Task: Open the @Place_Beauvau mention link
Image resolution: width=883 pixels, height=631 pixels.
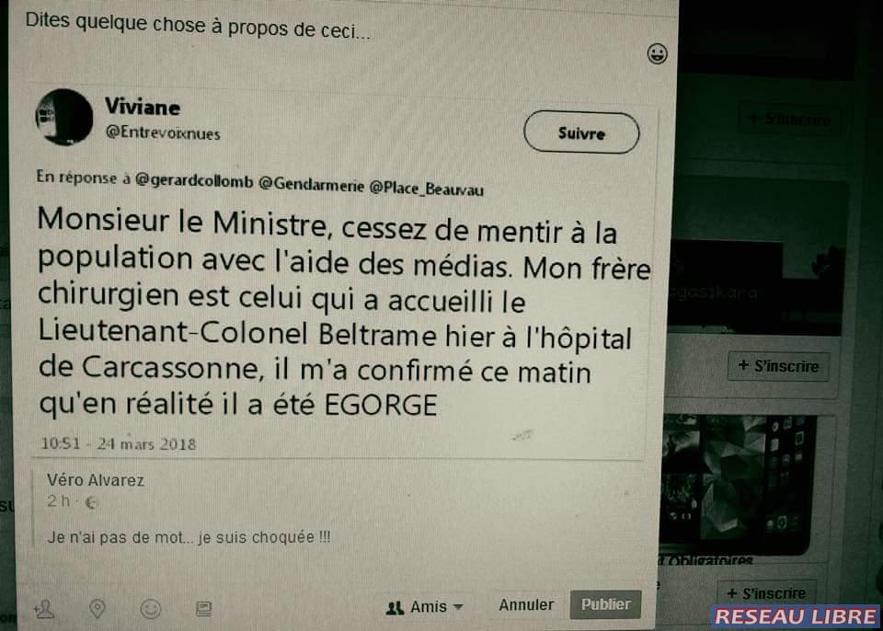Action: click(x=426, y=189)
